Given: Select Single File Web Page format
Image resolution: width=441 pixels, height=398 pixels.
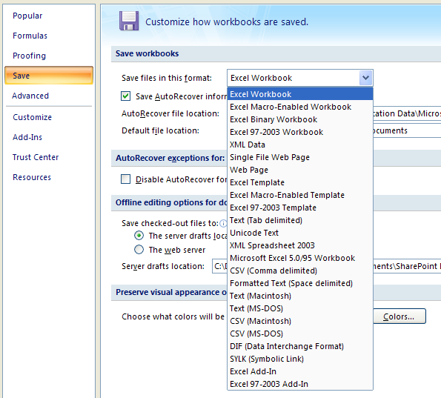Looking at the screenshot, I should [300, 157].
